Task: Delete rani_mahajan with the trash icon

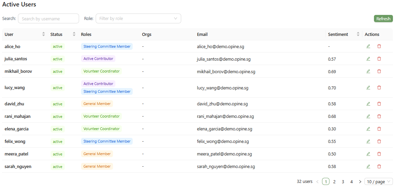Action: coord(379,116)
